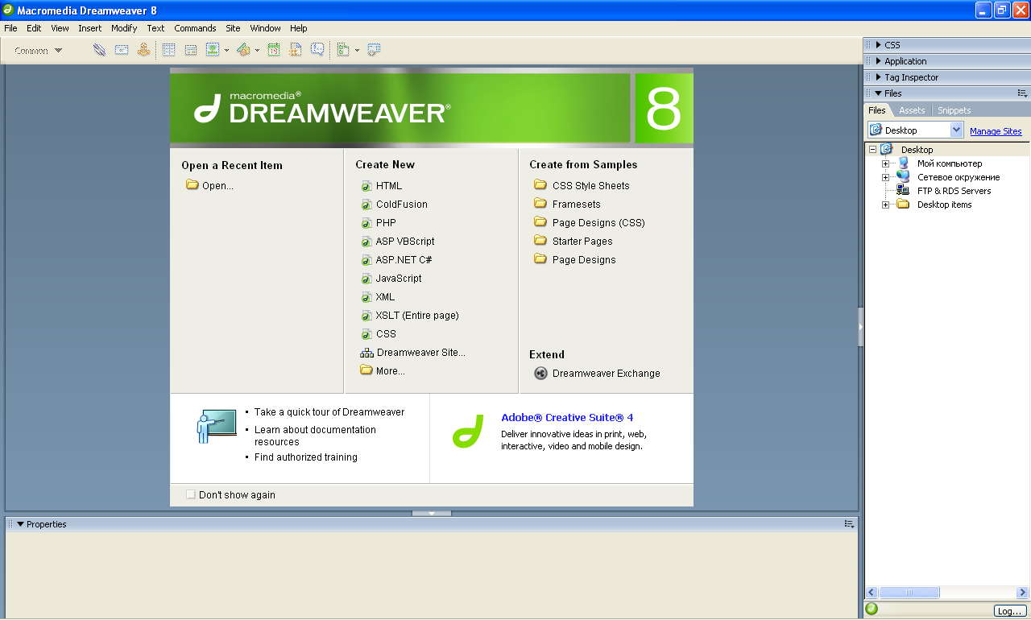Expand the Application panel group
1031x620 pixels.
879,61
